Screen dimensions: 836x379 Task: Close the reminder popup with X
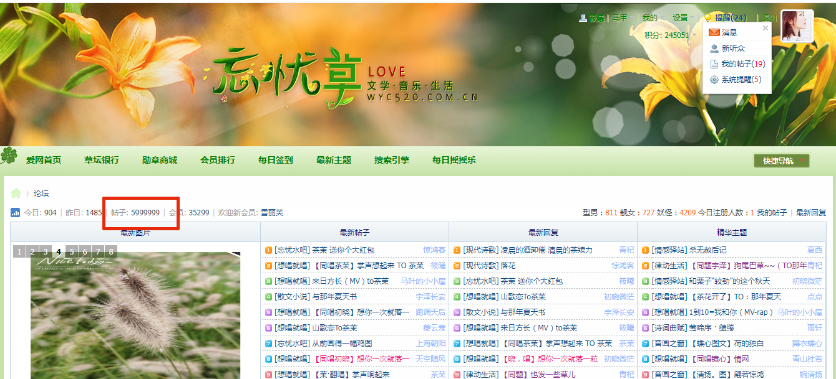pyautogui.click(x=766, y=28)
